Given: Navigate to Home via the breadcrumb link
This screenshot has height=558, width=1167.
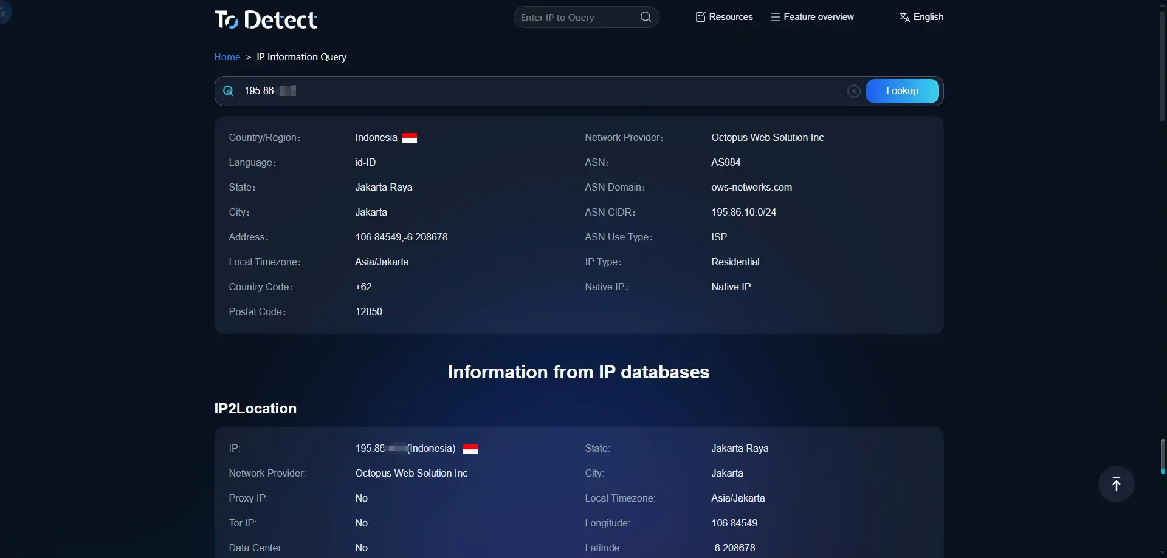Looking at the screenshot, I should coord(226,56).
